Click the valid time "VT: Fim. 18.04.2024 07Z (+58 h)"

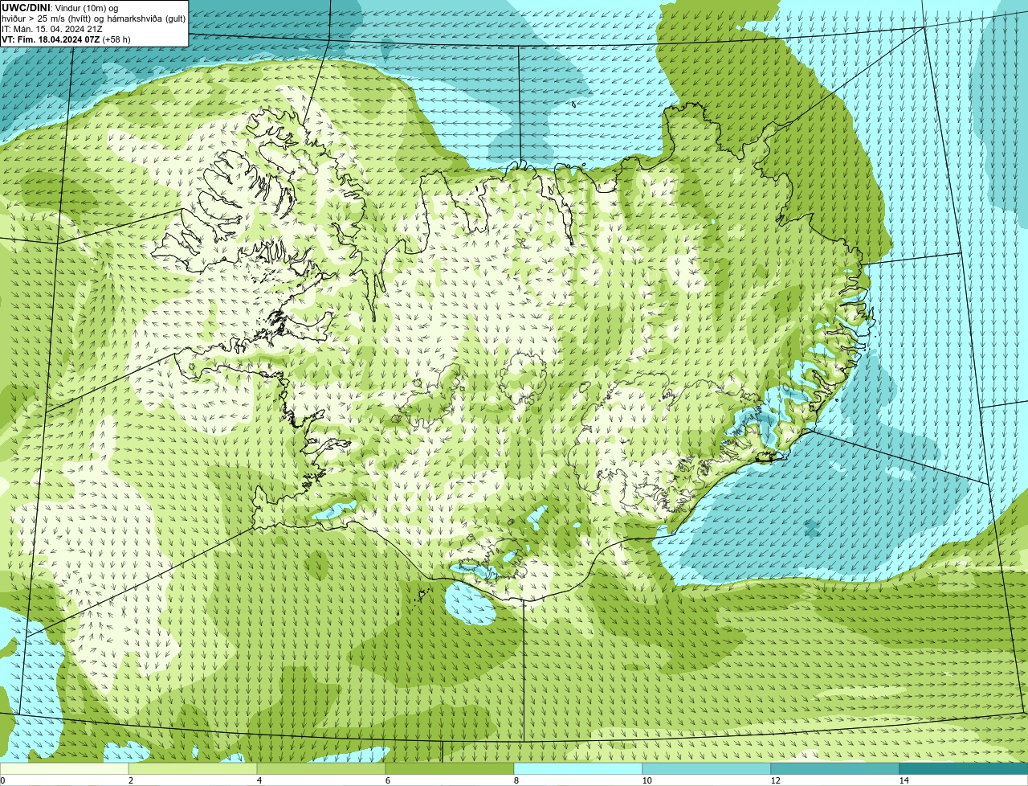(x=66, y=39)
